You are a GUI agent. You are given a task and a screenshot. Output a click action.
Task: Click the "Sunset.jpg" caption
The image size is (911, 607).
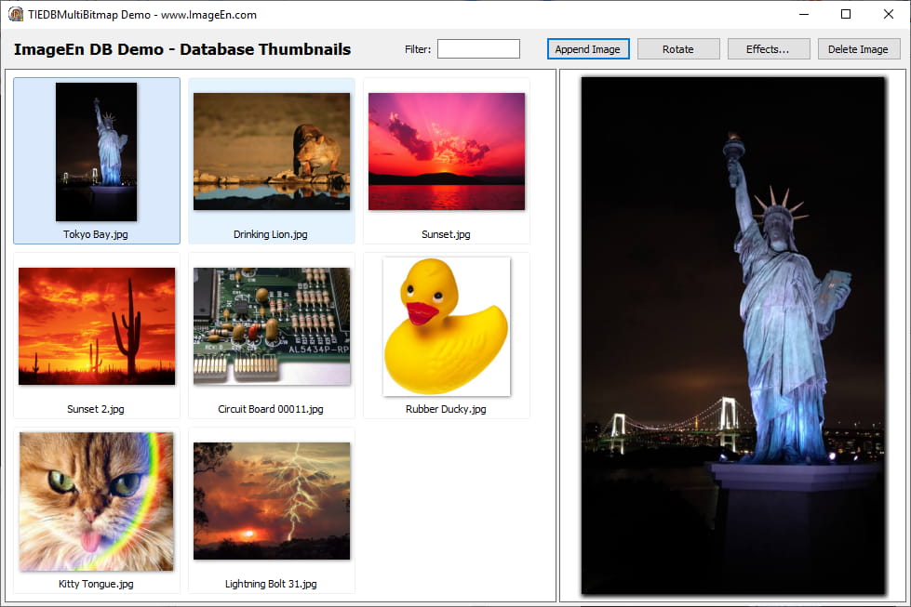click(447, 234)
